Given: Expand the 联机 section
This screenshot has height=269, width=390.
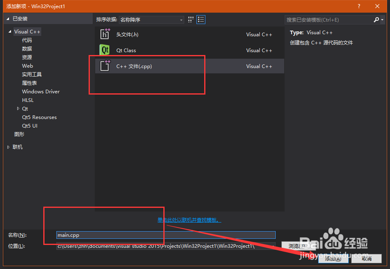Looking at the screenshot, I should 8,147.
